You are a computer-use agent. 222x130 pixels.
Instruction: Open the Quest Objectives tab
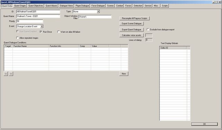(36, 6)
